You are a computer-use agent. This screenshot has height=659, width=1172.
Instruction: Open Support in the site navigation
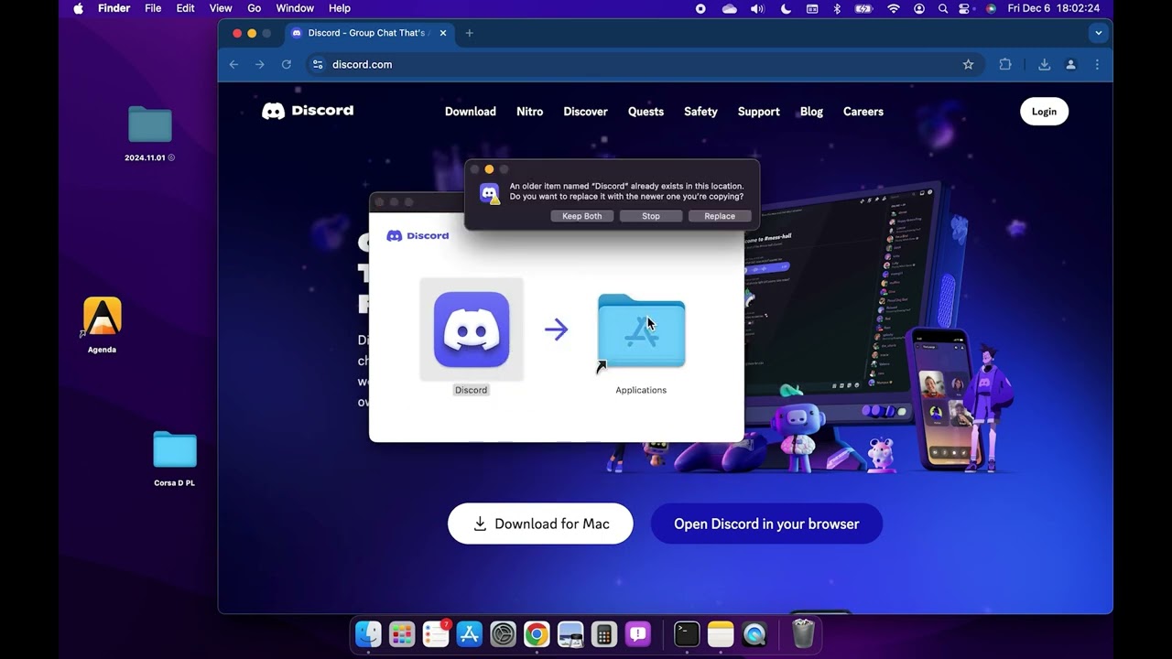pyautogui.click(x=759, y=112)
